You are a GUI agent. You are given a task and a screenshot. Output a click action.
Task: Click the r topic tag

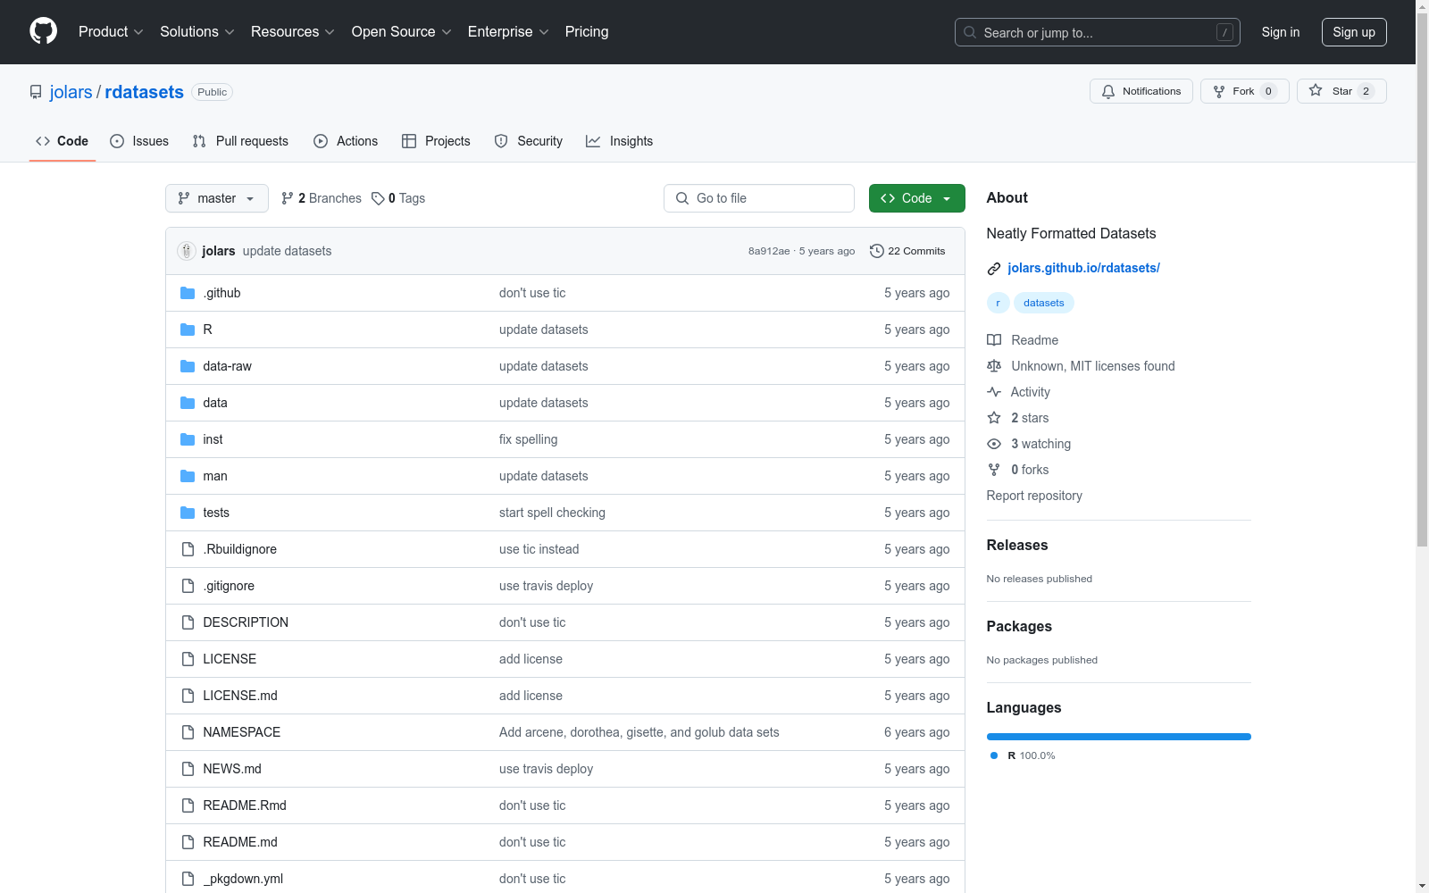pos(999,303)
